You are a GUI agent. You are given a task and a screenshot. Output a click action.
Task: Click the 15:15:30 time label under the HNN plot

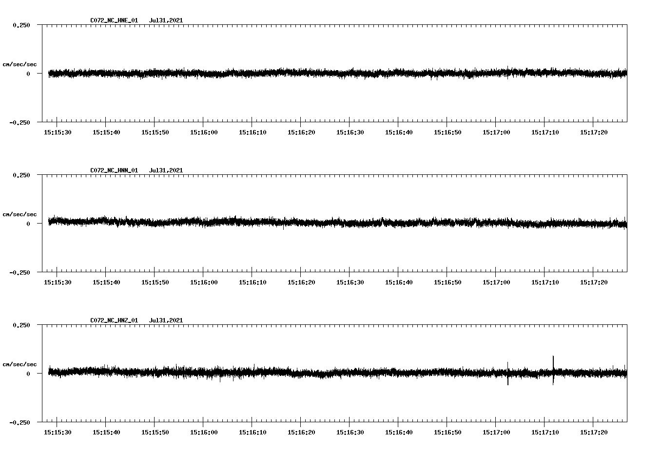click(x=58, y=282)
